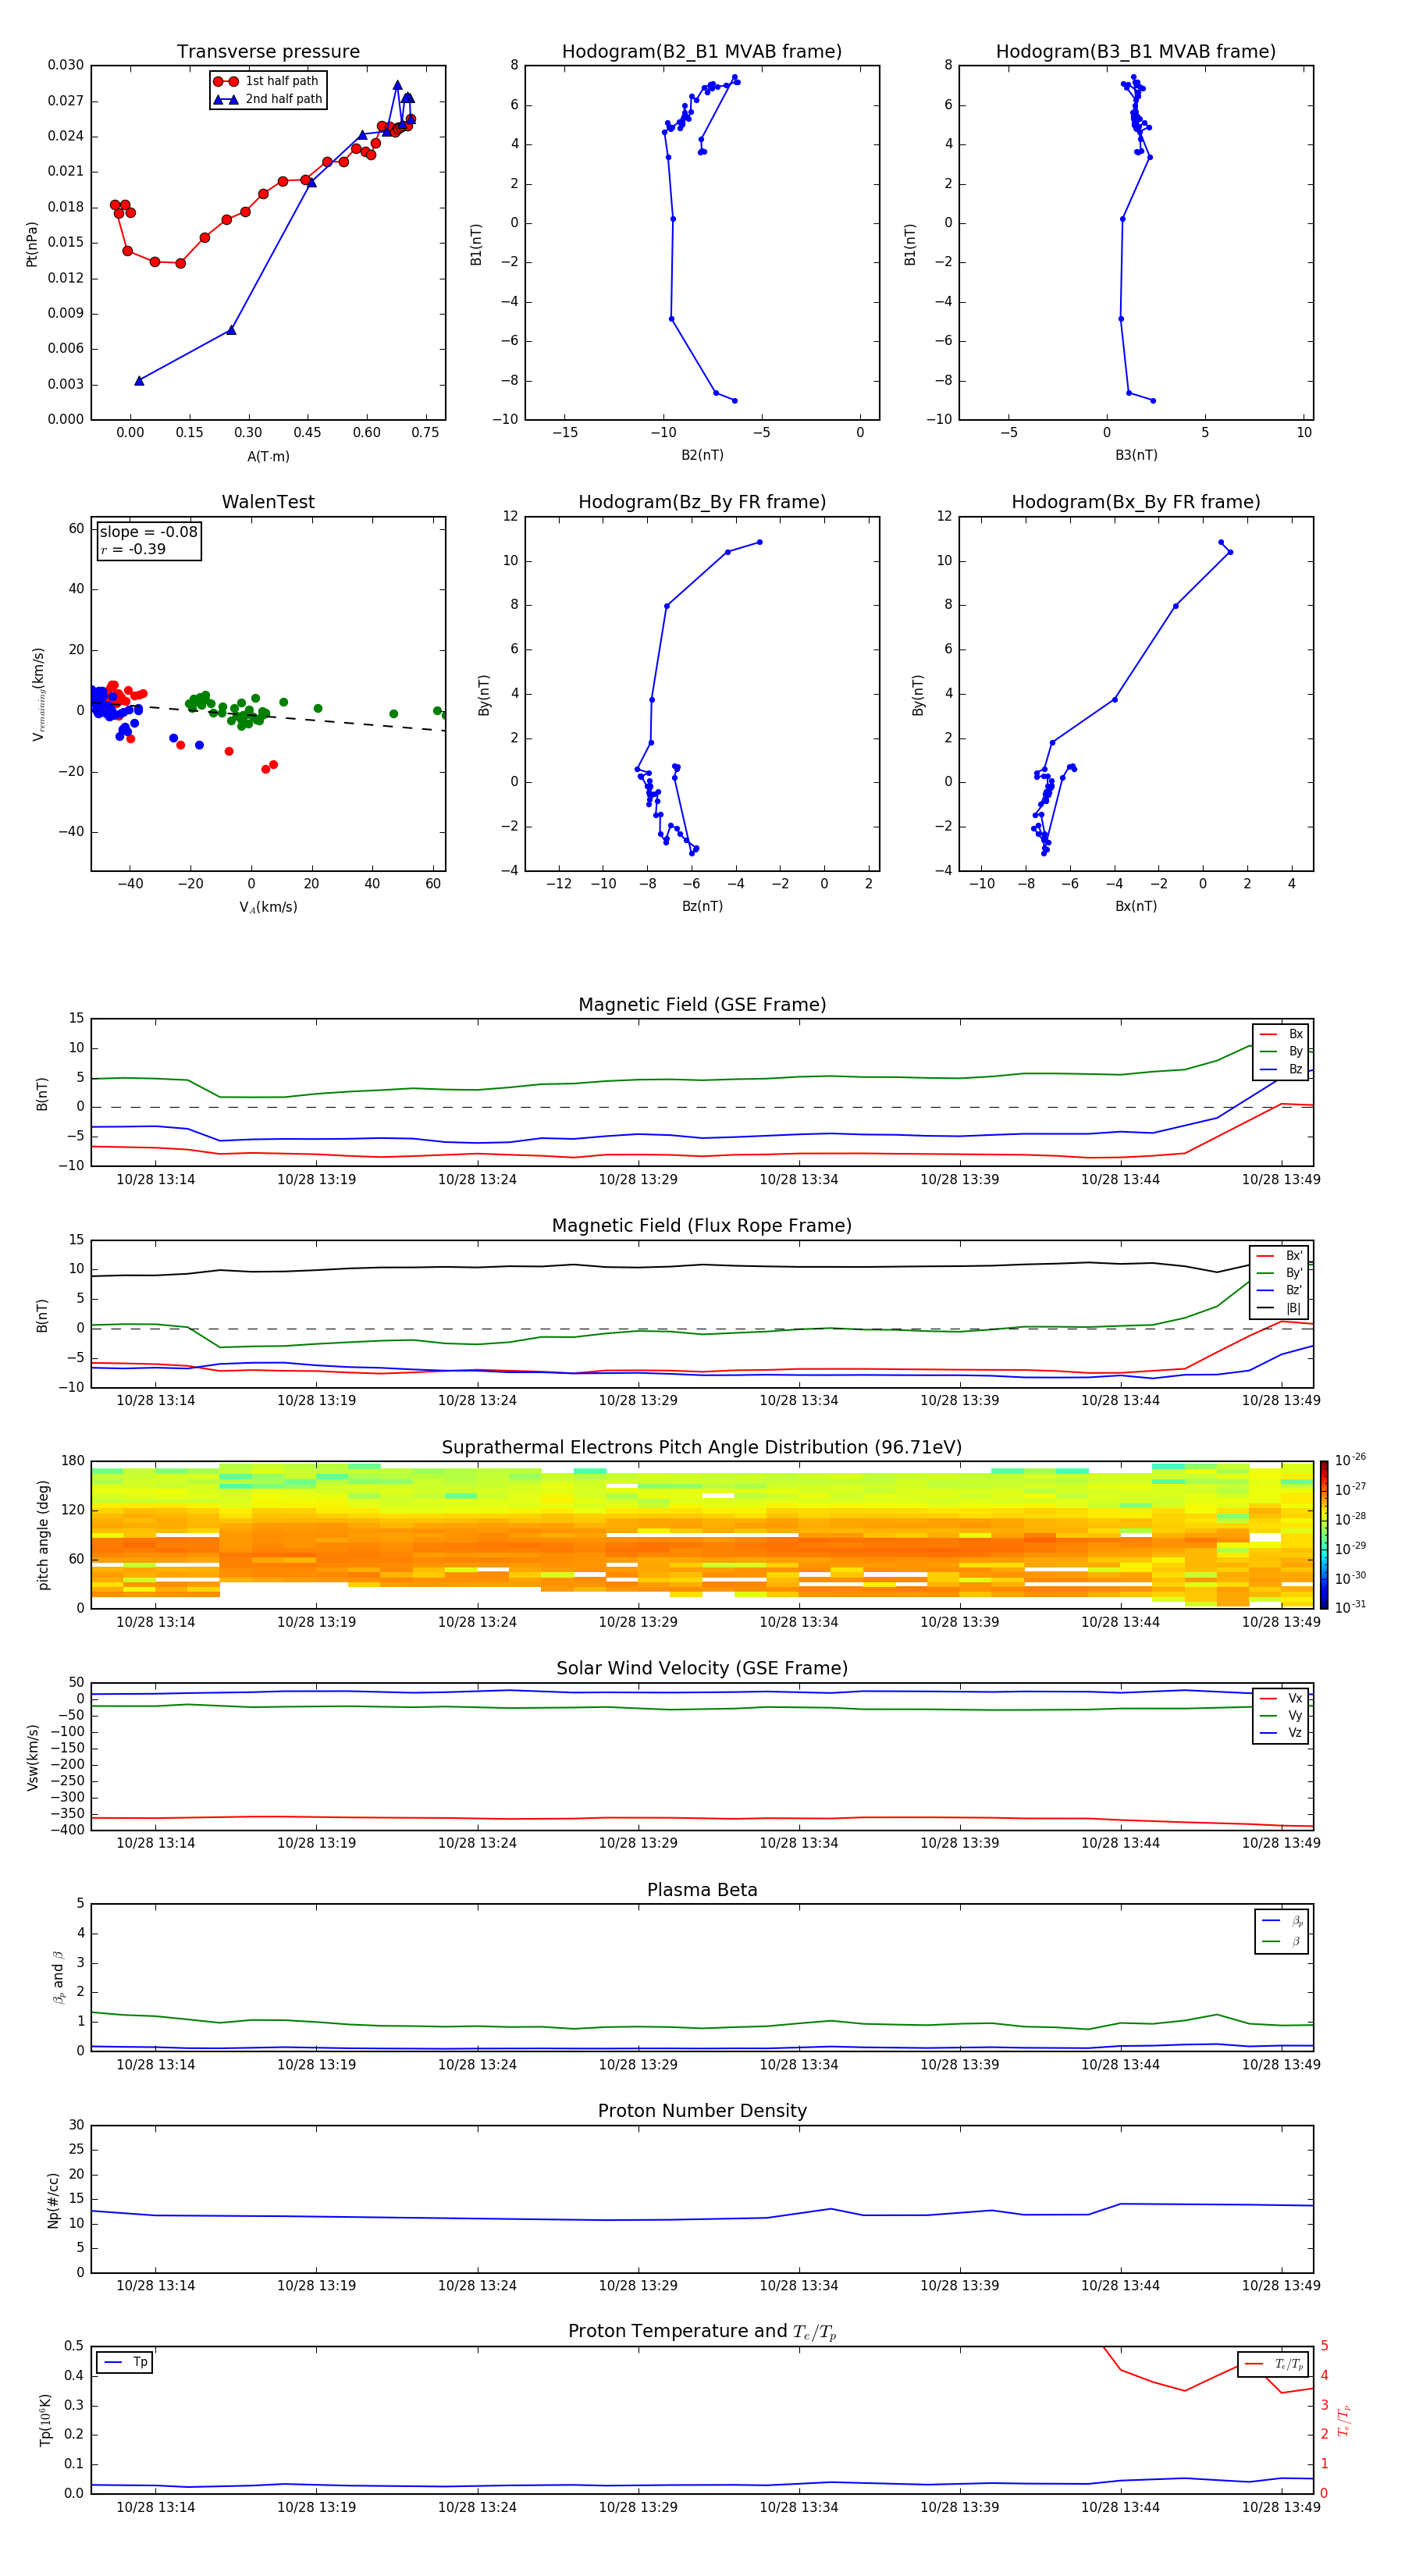The image size is (1405, 2576).
Task: Click the 'Hodogram(Bz_By FR frame)' title
Action: (702, 502)
